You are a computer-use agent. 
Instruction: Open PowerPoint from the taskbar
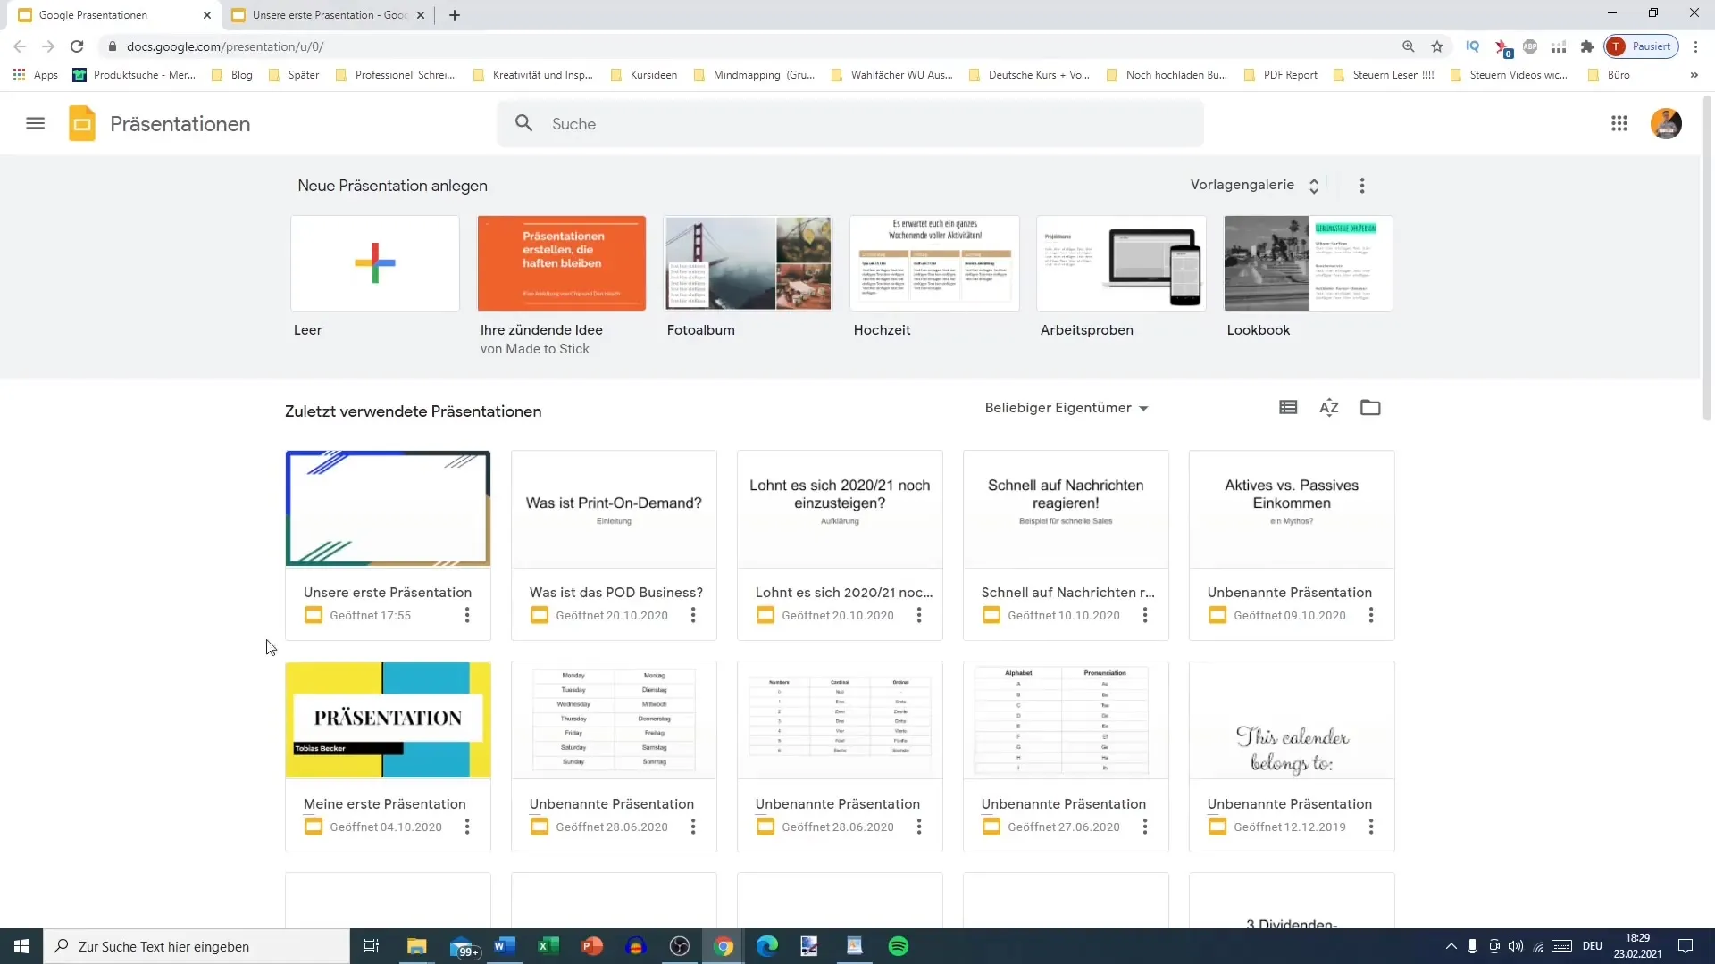[x=591, y=946]
